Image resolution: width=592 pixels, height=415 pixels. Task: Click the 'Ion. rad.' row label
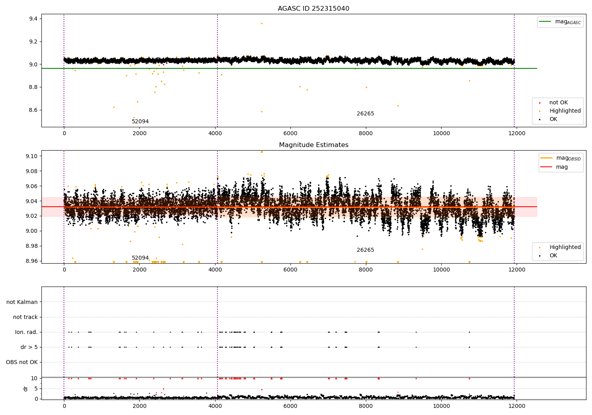[26, 332]
